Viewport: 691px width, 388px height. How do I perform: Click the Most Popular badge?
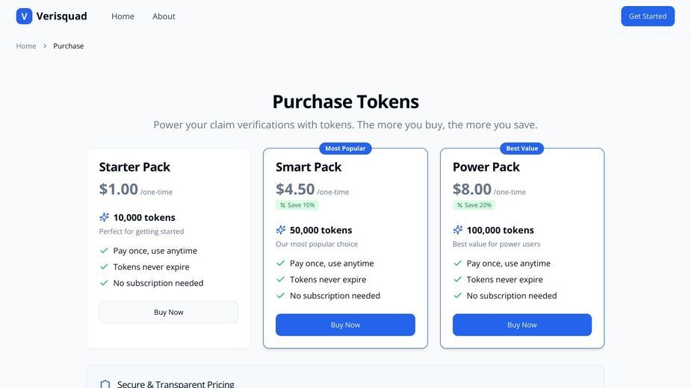click(345, 148)
